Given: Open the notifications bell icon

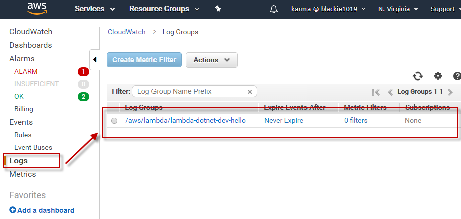Looking at the screenshot, I should click(x=273, y=9).
